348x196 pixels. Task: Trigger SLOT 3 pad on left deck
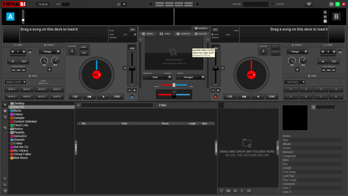pos(42,89)
